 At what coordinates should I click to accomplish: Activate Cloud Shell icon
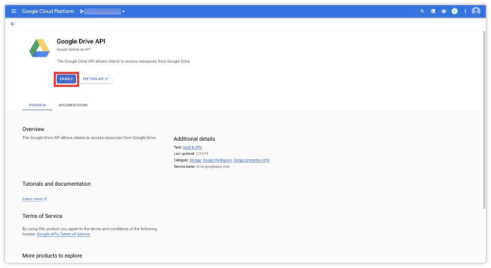433,11
